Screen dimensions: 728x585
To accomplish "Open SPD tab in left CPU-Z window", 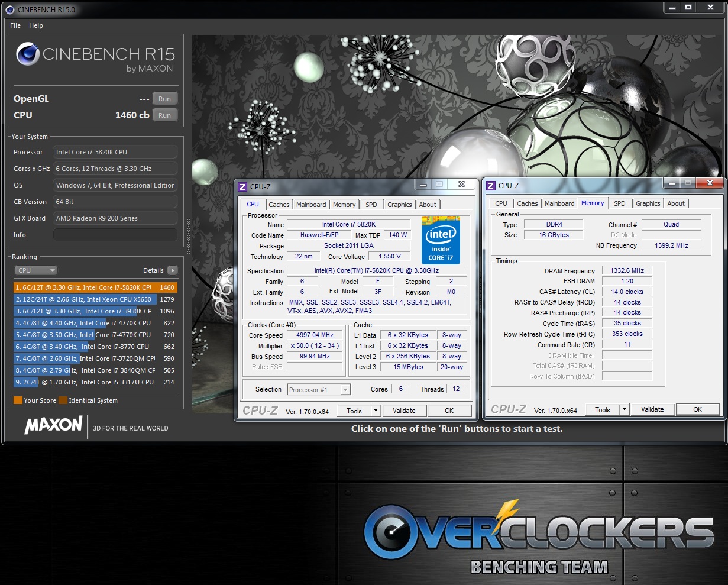I will click(x=371, y=205).
